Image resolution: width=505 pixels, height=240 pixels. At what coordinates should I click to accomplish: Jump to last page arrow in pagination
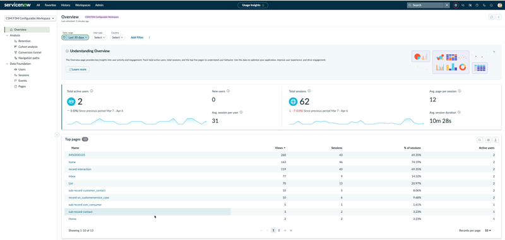[x=290, y=231]
